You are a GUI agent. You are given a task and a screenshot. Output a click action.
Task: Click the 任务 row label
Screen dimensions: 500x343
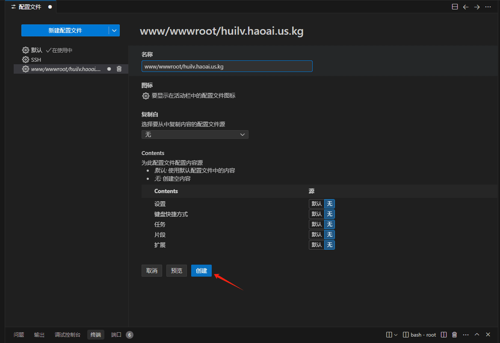click(160, 224)
